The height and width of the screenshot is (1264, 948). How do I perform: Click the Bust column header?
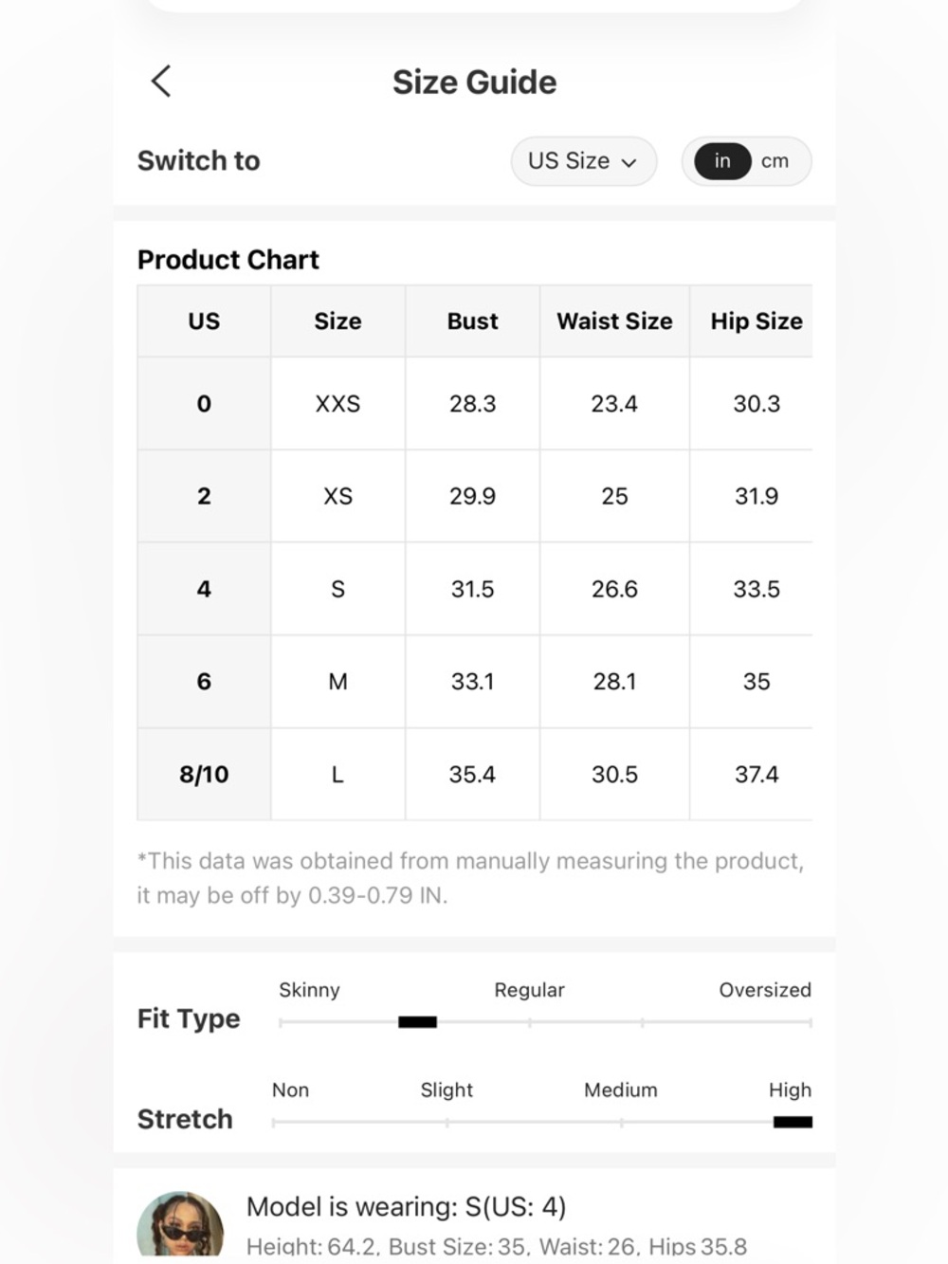[472, 321]
